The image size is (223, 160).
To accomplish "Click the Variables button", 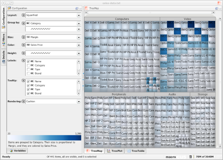I will [x=18, y=151].
